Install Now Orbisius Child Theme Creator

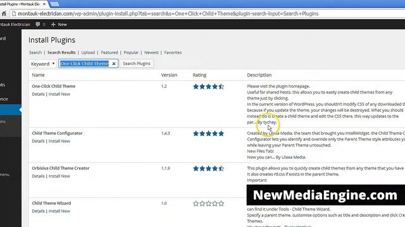[59, 176]
